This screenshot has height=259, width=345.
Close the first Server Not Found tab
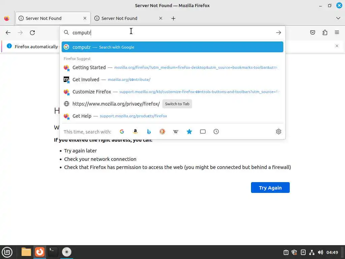tap(85, 18)
